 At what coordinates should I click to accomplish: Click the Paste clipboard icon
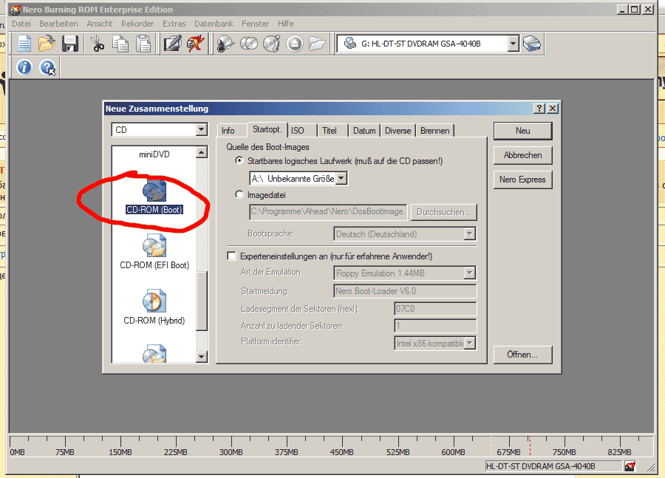coord(143,44)
